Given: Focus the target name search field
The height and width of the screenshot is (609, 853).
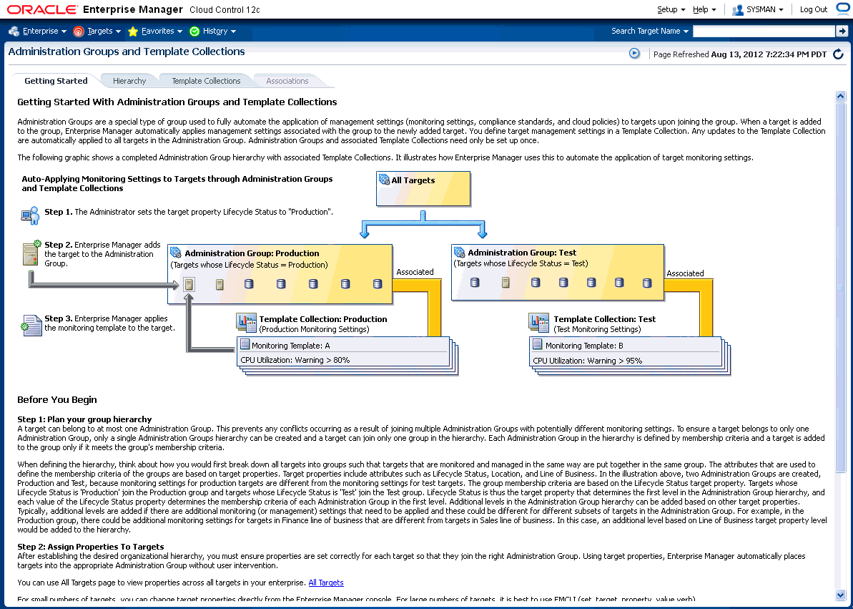Looking at the screenshot, I should (764, 31).
